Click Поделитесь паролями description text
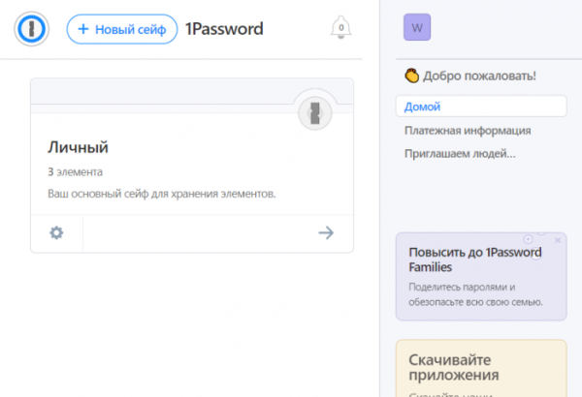582x397 pixels. (475, 294)
